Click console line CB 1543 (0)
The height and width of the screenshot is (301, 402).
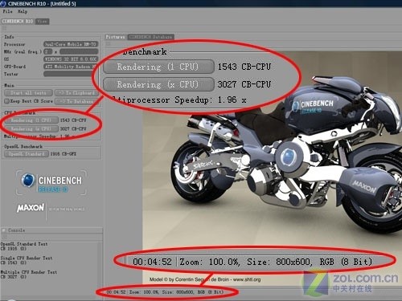14,262
